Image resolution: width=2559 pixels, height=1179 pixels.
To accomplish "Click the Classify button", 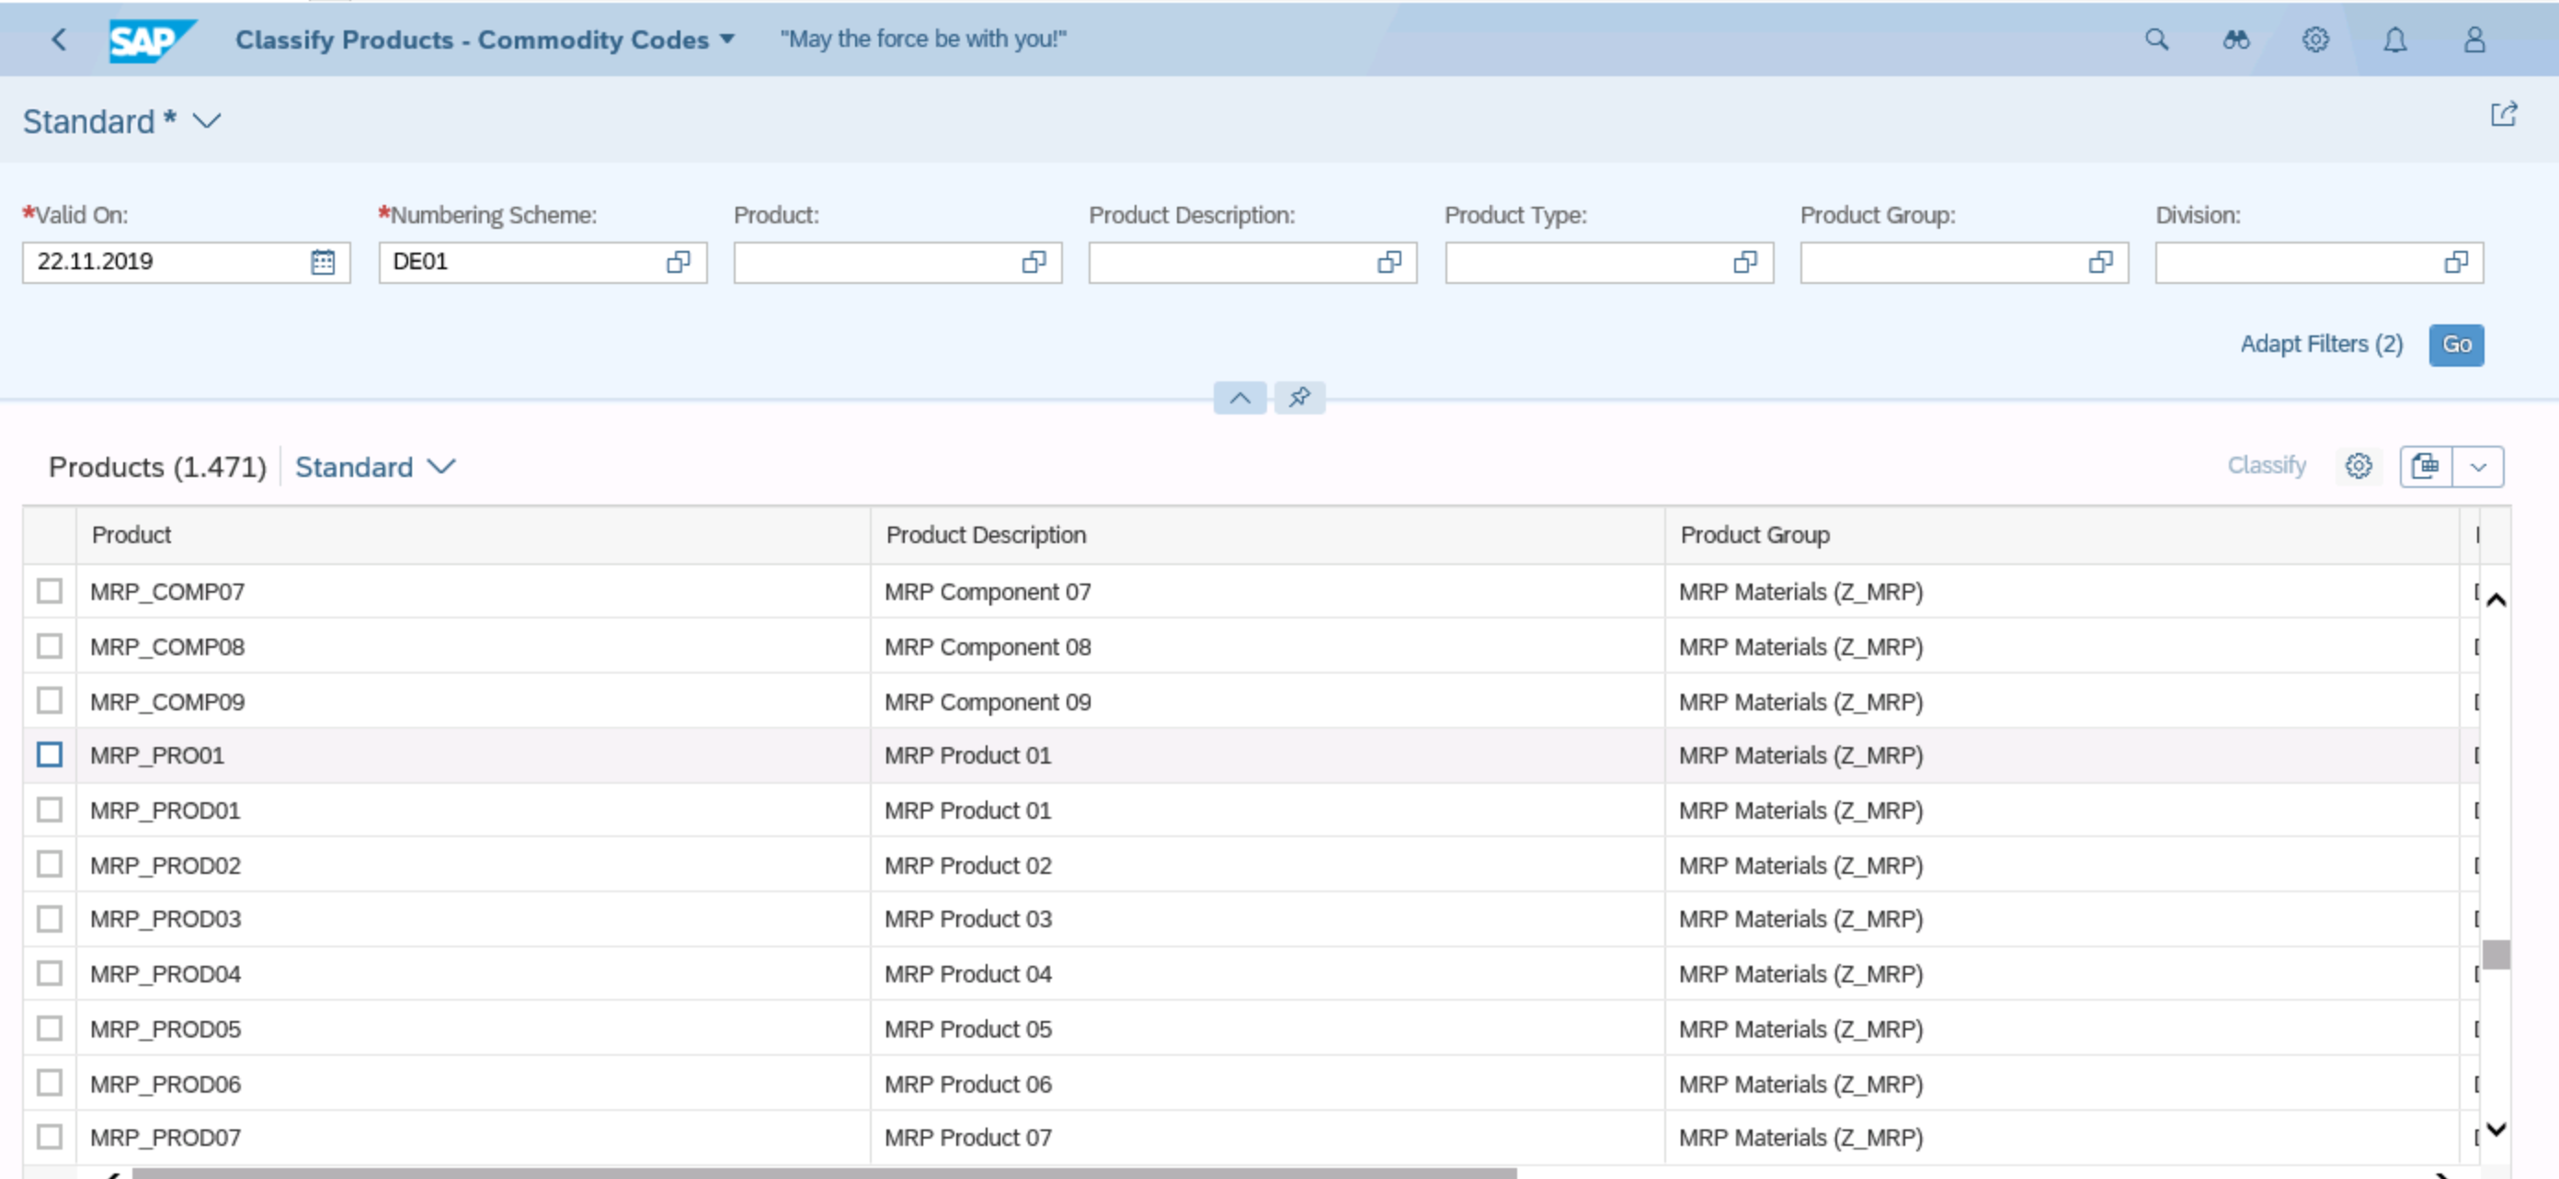I will [2266, 466].
